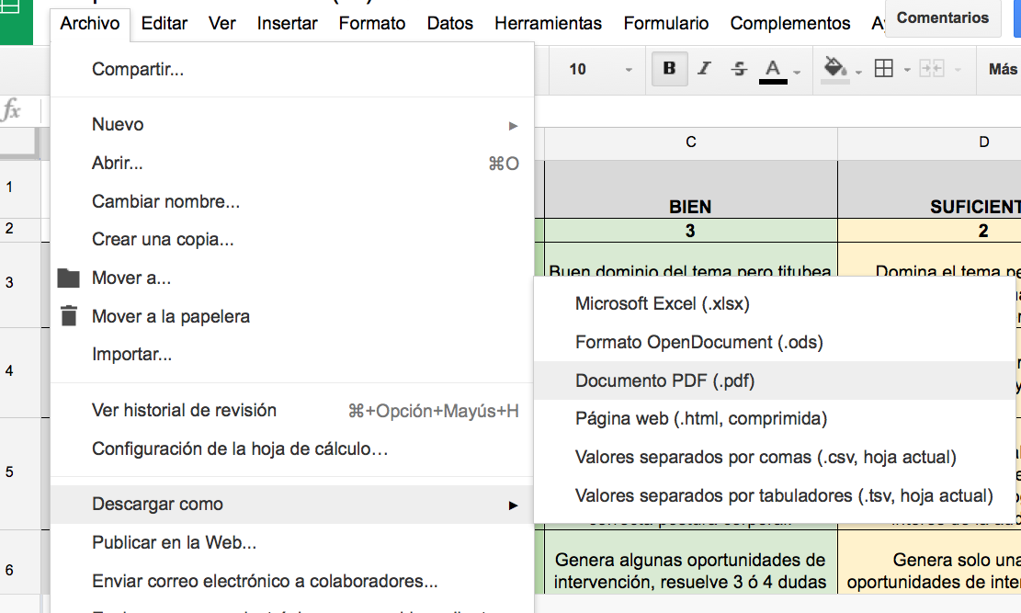Click the trash icon for Mover a la papelera
This screenshot has height=613, width=1021.
pos(68,316)
